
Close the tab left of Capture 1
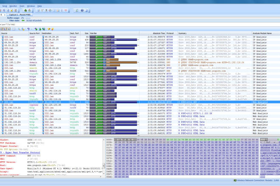click(x=5, y=15)
